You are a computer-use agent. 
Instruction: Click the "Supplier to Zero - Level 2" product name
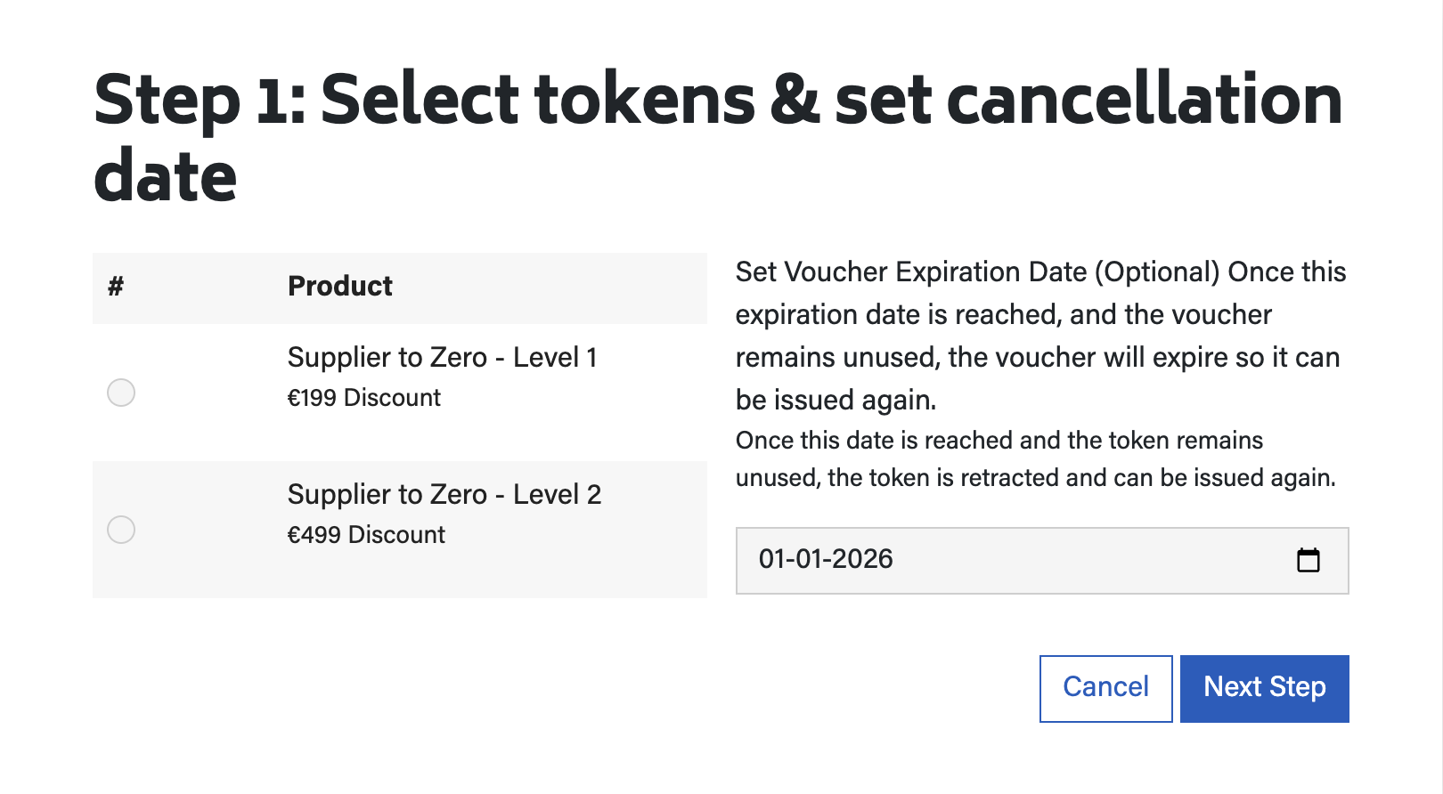(444, 495)
